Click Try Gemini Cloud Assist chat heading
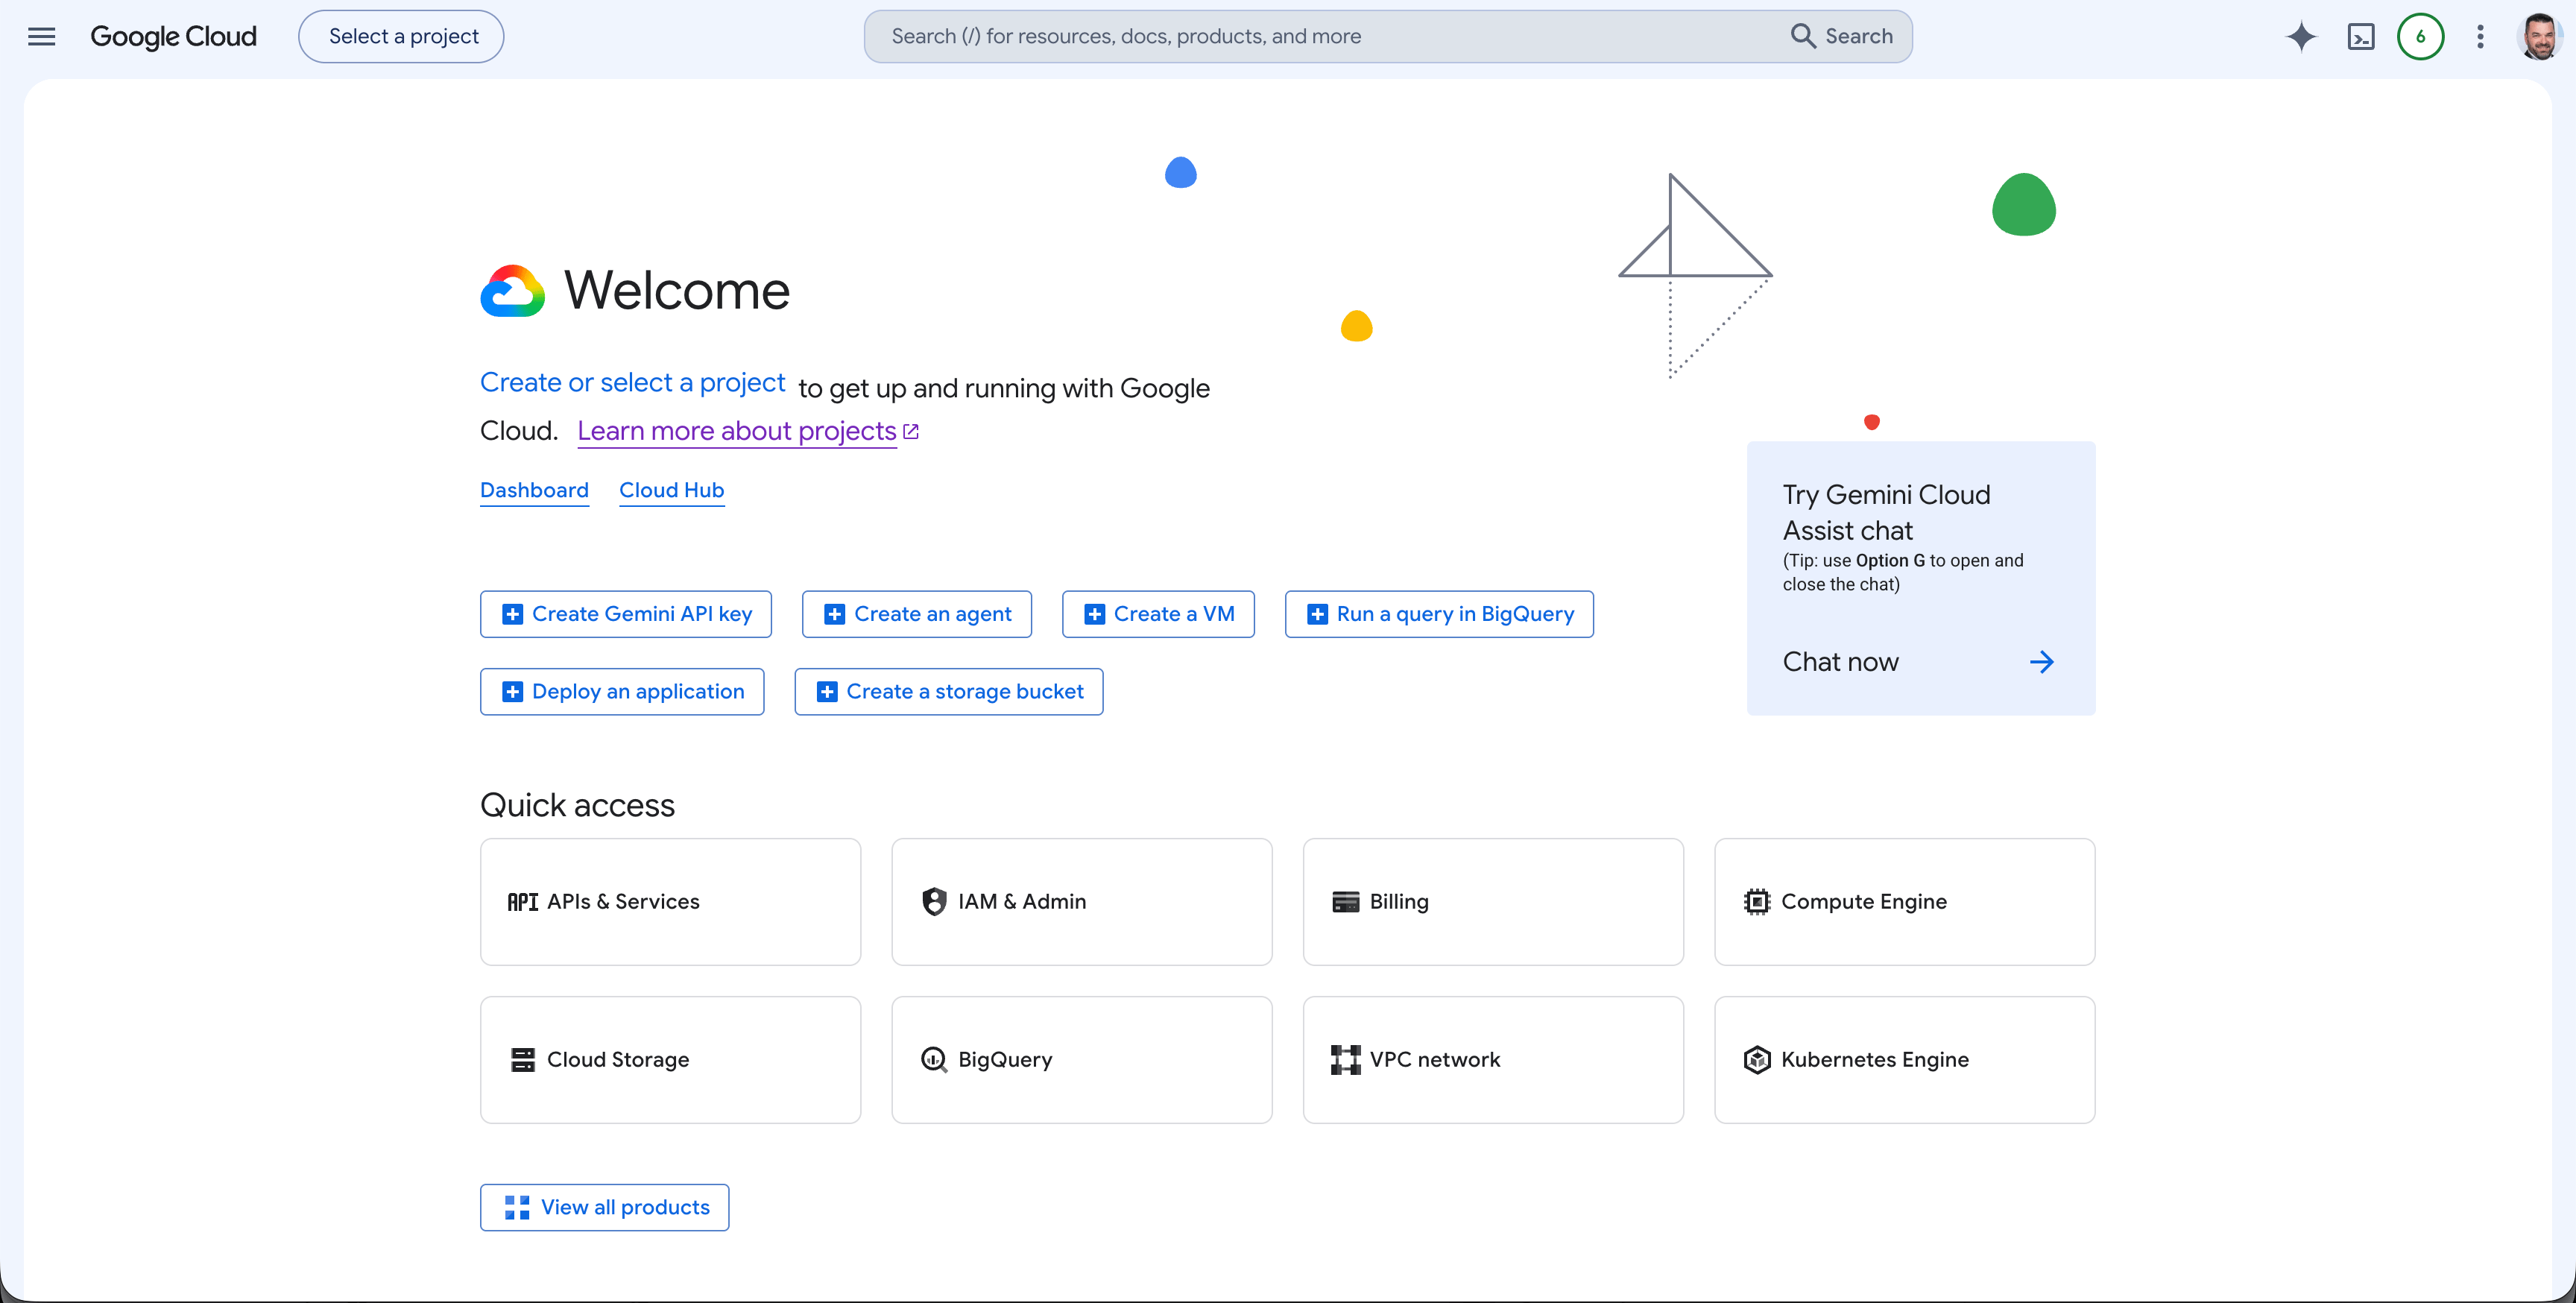The image size is (2576, 1303). [1886, 513]
